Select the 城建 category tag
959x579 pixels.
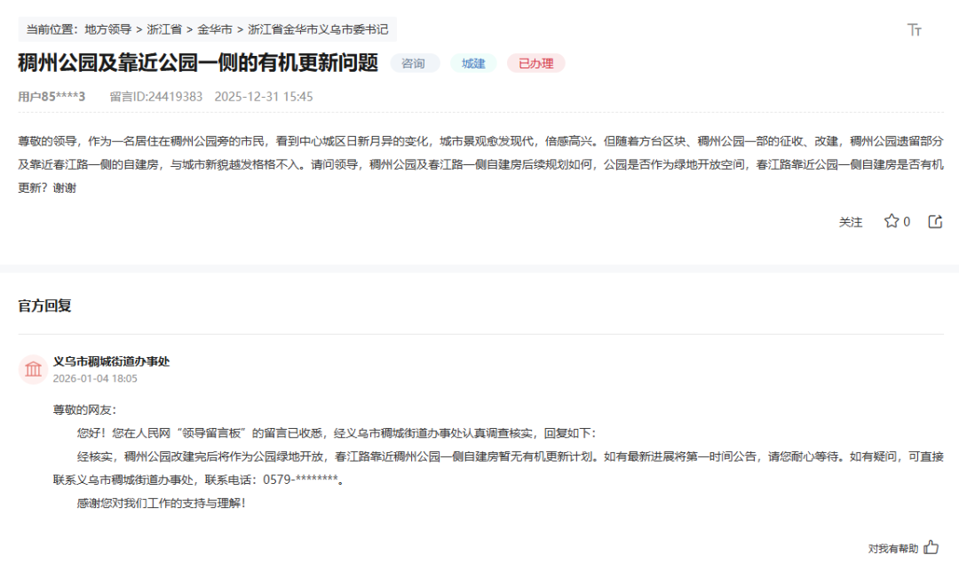(473, 63)
